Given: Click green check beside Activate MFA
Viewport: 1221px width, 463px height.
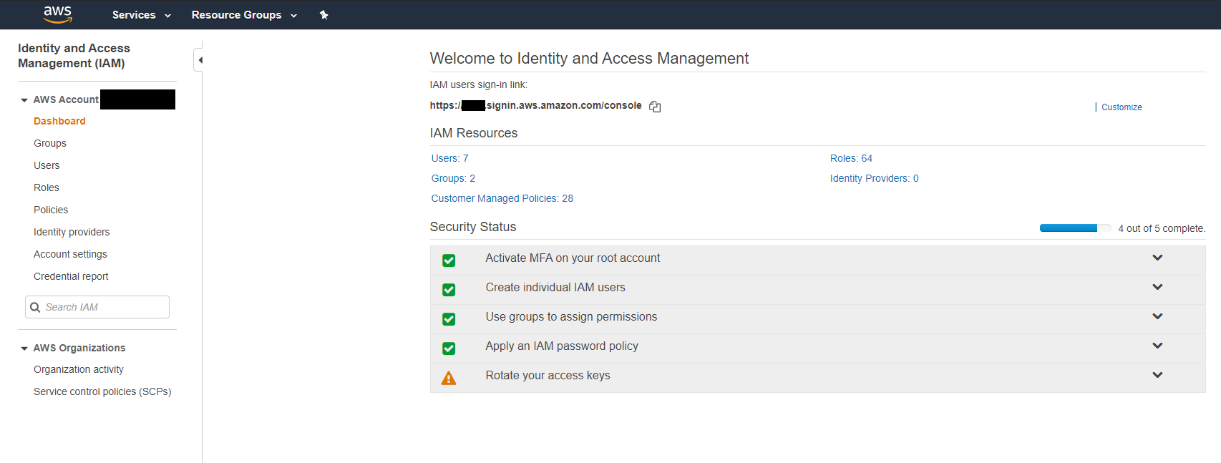Looking at the screenshot, I should 449,260.
